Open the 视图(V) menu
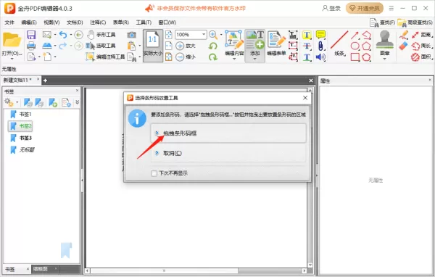The image size is (435, 277). coord(51,22)
